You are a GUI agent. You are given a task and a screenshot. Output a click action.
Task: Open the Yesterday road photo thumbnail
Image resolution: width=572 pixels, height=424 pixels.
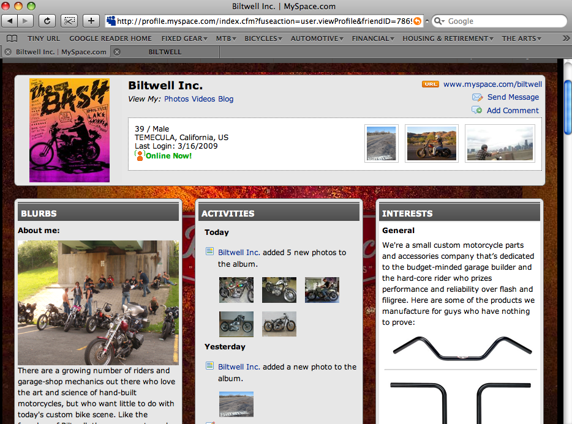coord(236,404)
